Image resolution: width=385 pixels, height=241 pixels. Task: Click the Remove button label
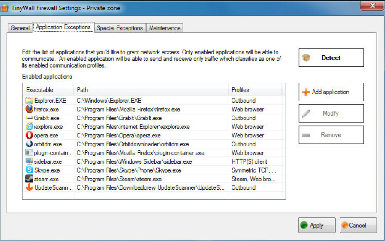tap(331, 135)
